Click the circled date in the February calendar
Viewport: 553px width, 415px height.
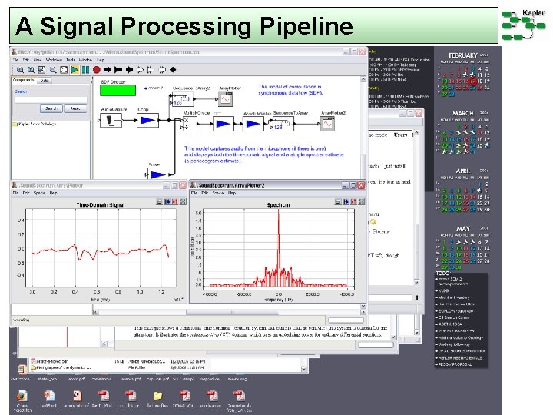(x=472, y=81)
